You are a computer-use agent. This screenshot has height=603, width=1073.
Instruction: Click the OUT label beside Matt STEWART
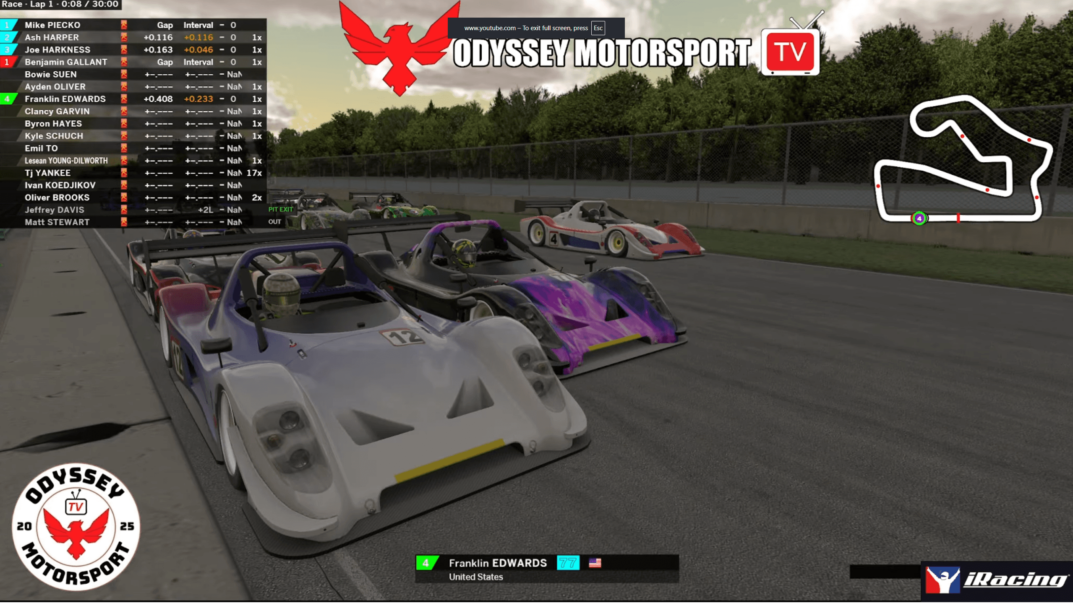[x=274, y=222]
